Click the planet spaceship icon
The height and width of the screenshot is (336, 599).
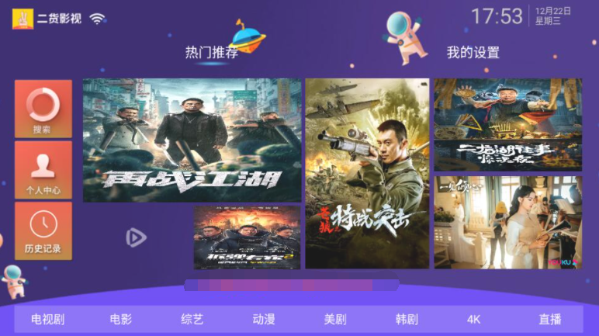[248, 37]
